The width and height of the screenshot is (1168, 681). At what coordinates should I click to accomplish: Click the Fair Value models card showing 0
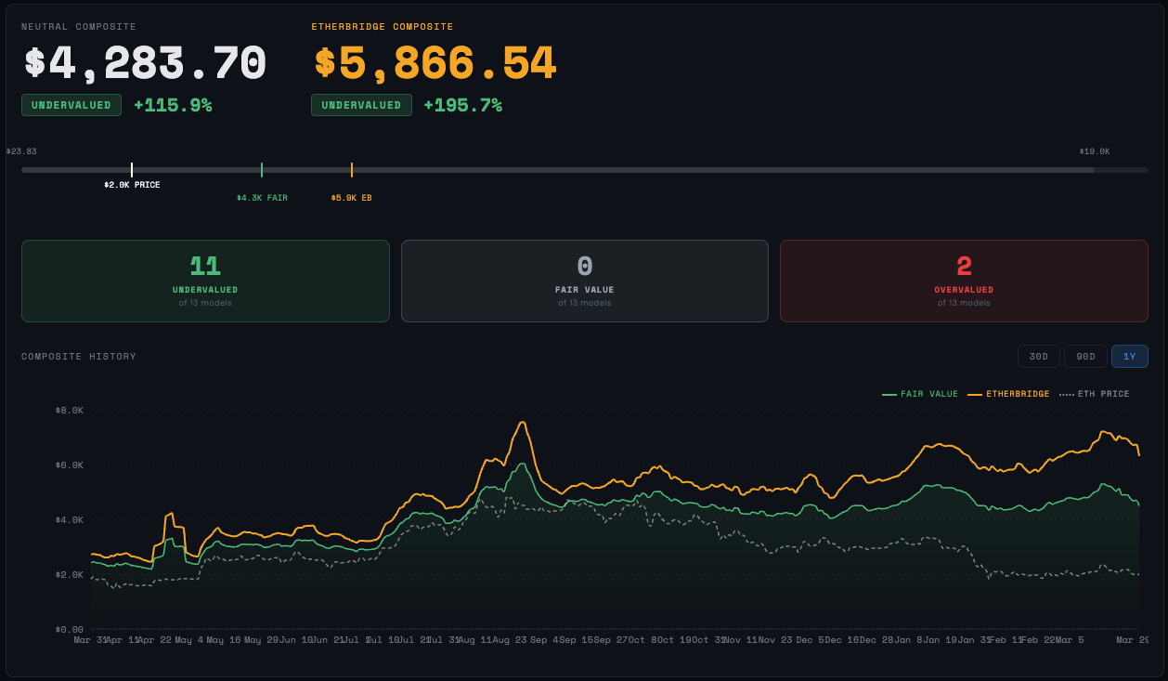pyautogui.click(x=585, y=281)
